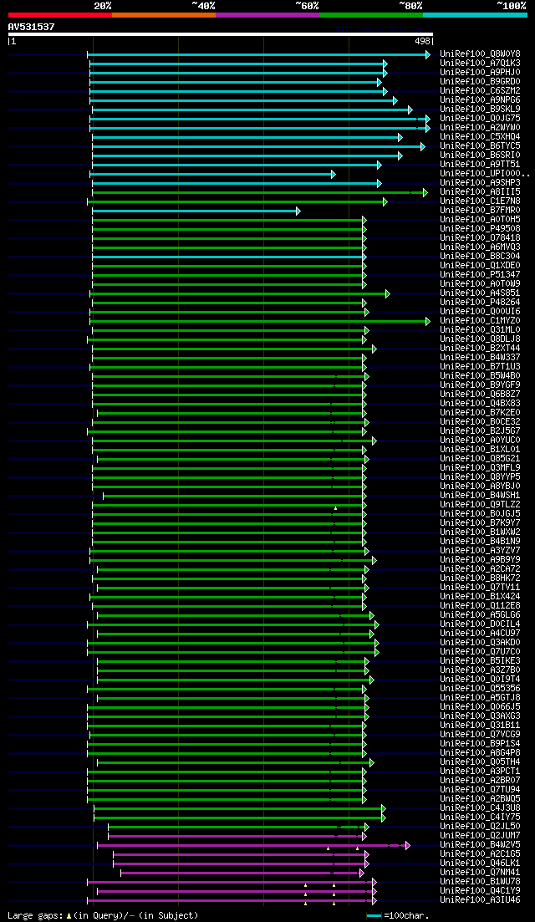The height and width of the screenshot is (922, 535).
Task: Select the UniRef100_C1MYZ0 label
Action: pyautogui.click(x=480, y=321)
